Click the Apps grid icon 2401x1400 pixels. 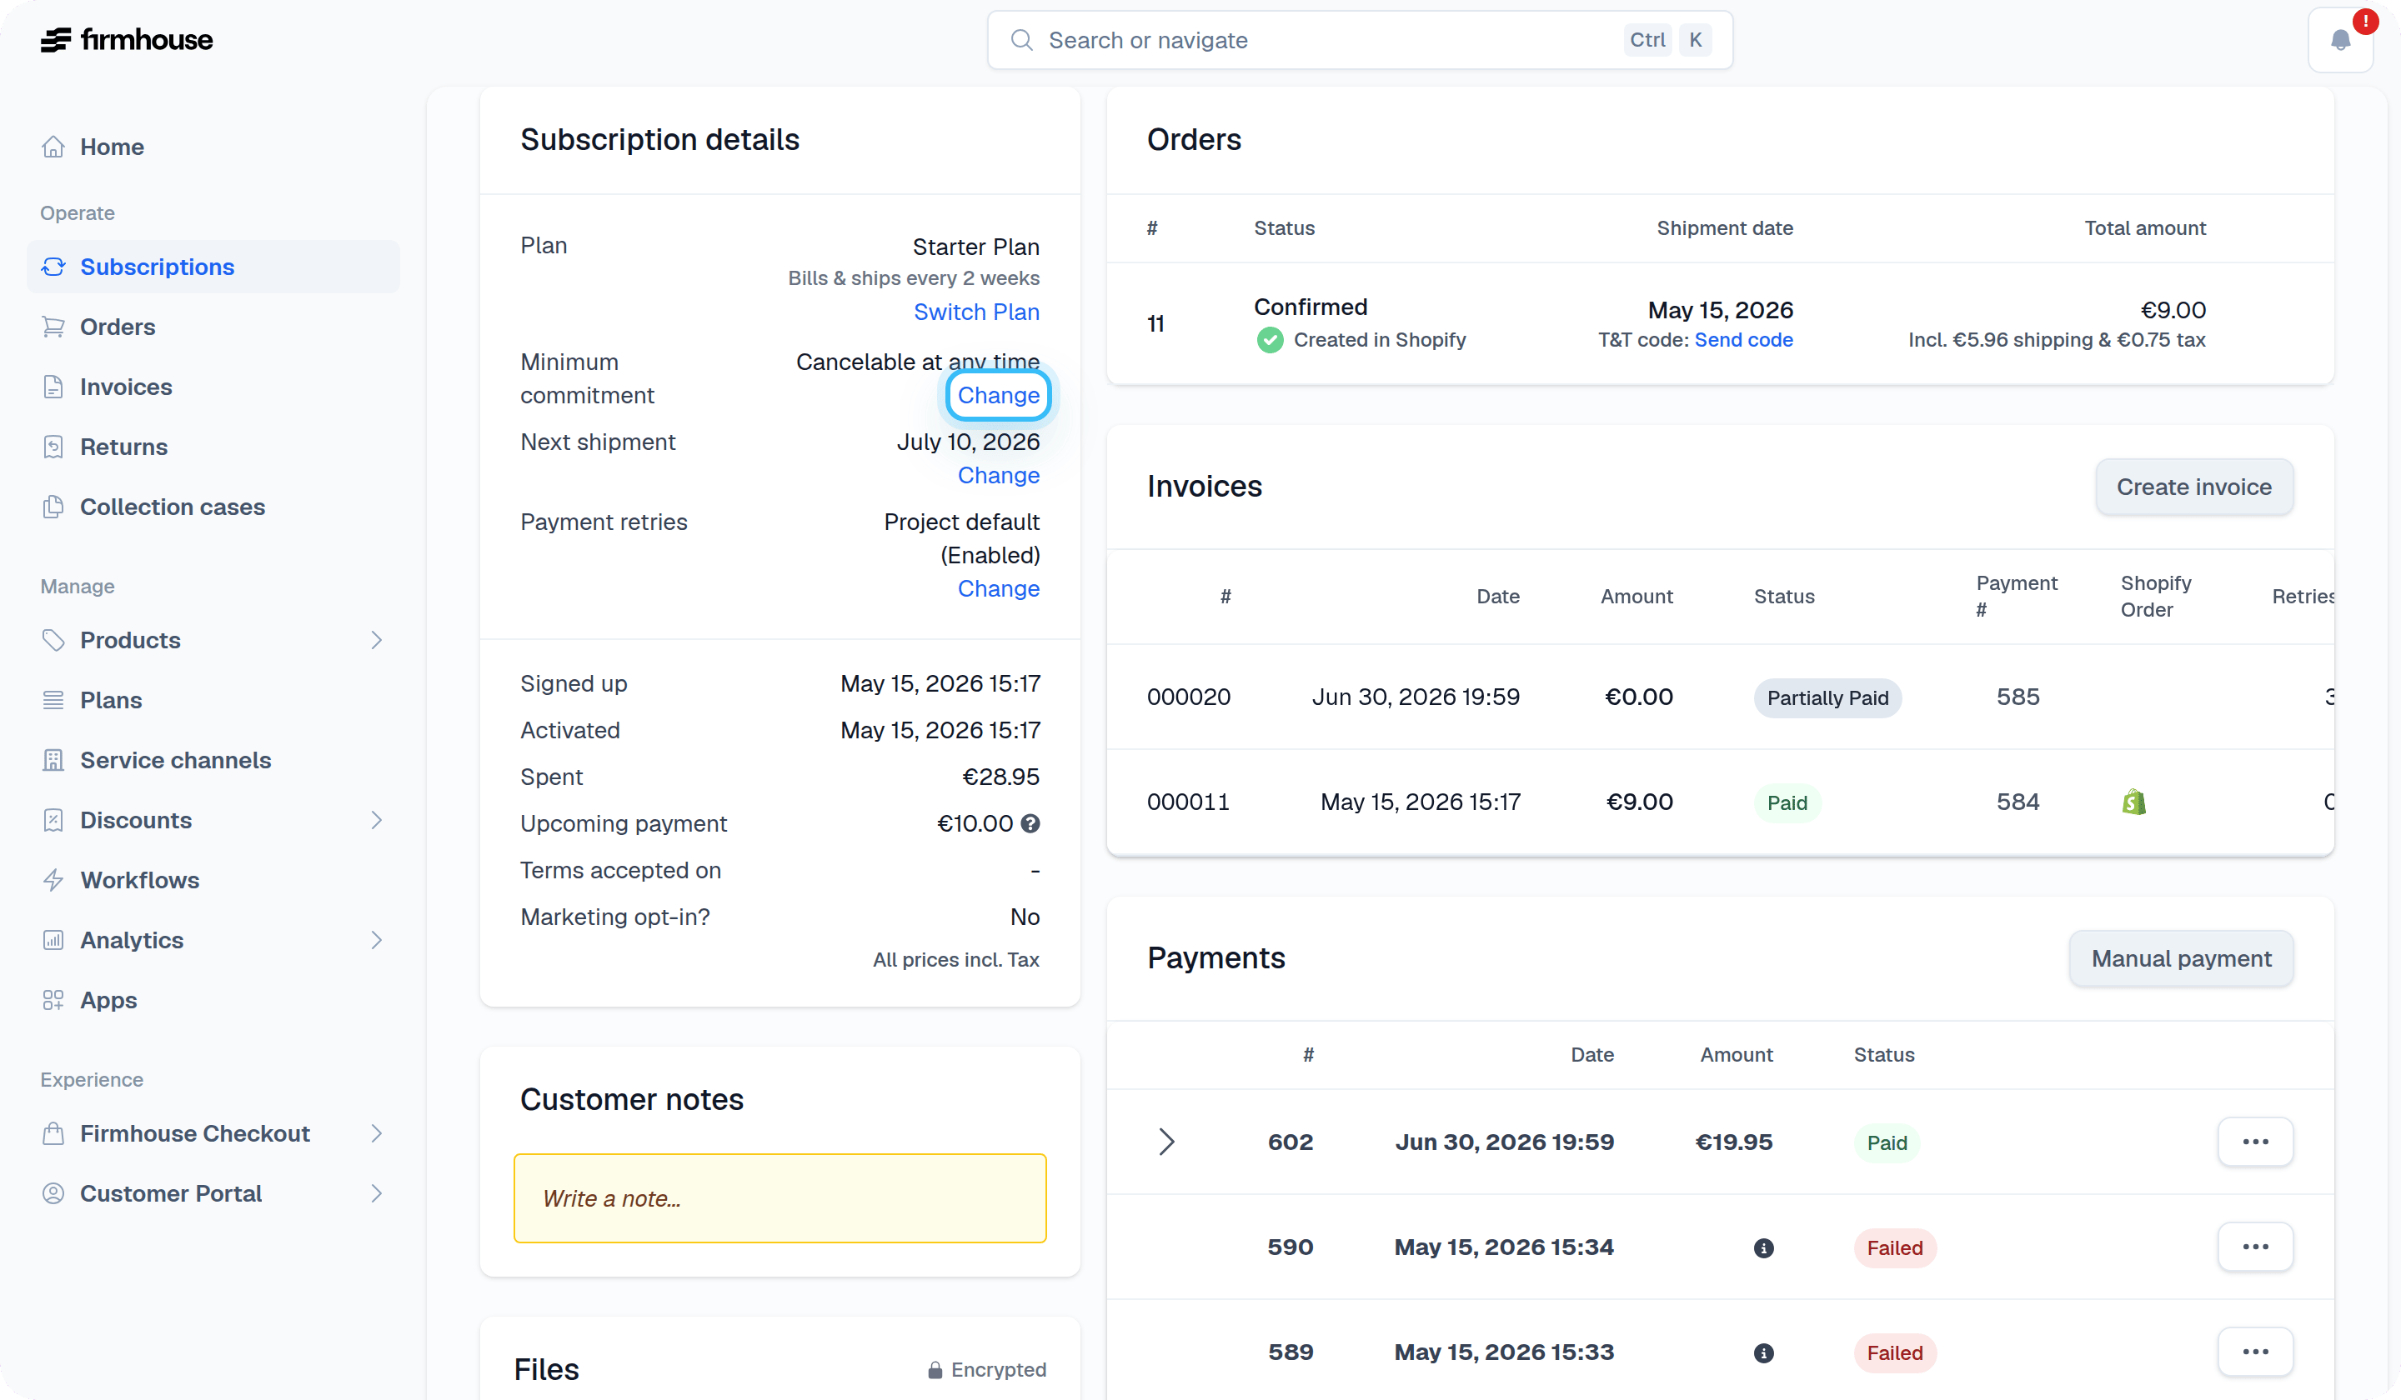[x=53, y=1000]
